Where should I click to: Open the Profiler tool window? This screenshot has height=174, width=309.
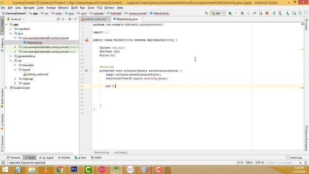click(64, 158)
